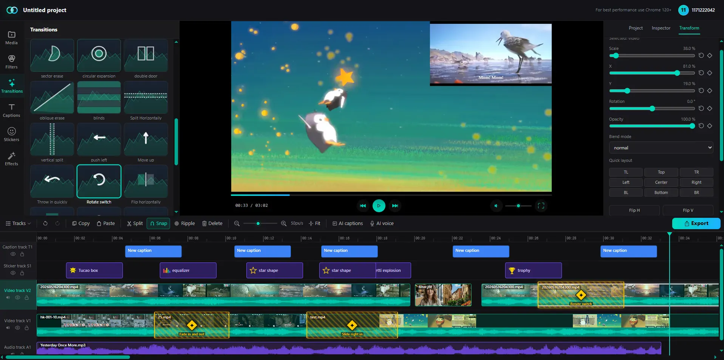Toggle visibility of Sticker track S1

tap(13, 273)
